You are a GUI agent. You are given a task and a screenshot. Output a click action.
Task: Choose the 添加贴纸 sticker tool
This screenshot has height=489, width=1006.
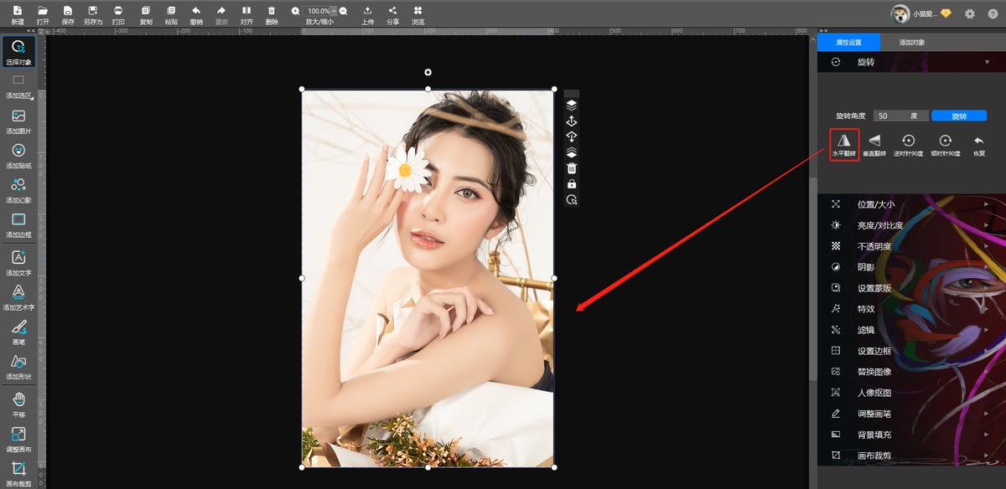click(x=18, y=151)
